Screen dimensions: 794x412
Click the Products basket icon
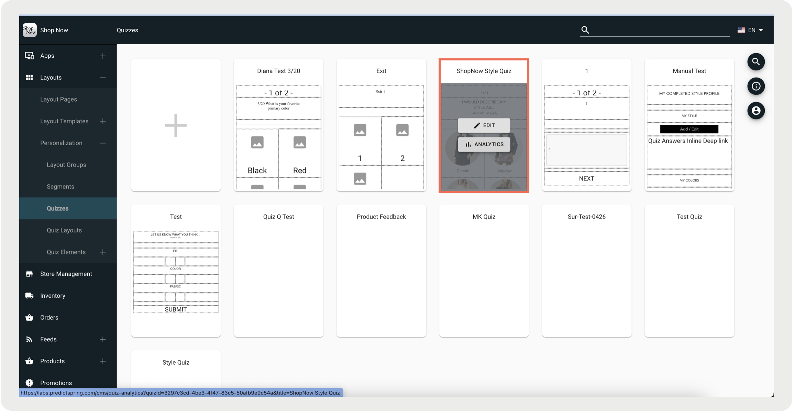30,361
